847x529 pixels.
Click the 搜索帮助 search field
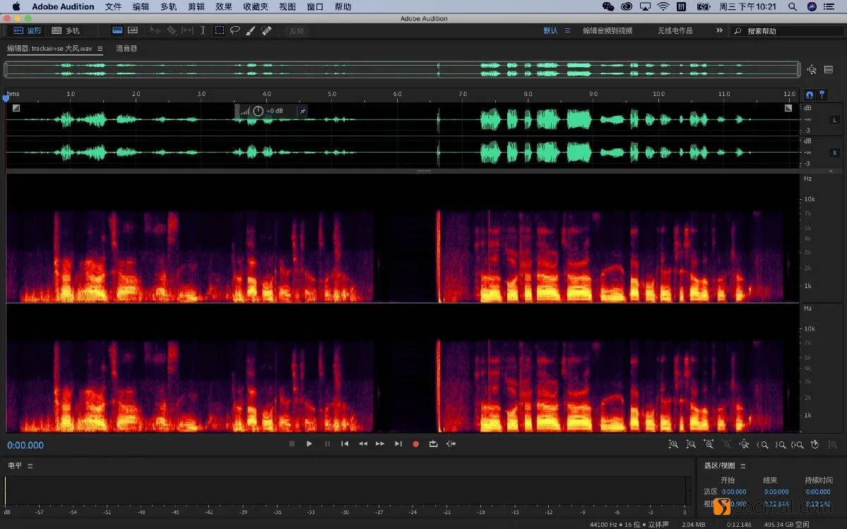(x=788, y=31)
